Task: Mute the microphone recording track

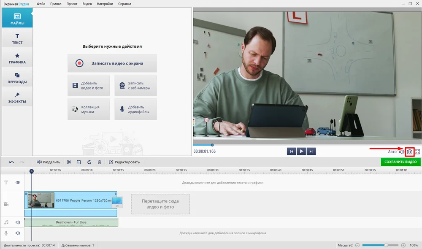Action: click(18, 233)
